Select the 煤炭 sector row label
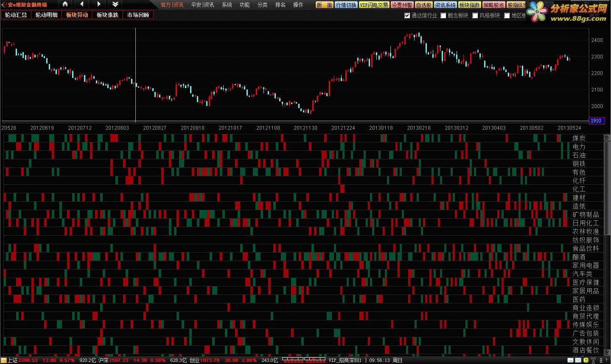Image resolution: width=611 pixels, height=364 pixels. (x=579, y=138)
